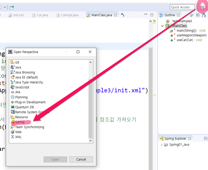Click the New Editor window toolbar icon
The height and width of the screenshot is (170, 208).
tap(12, 8)
